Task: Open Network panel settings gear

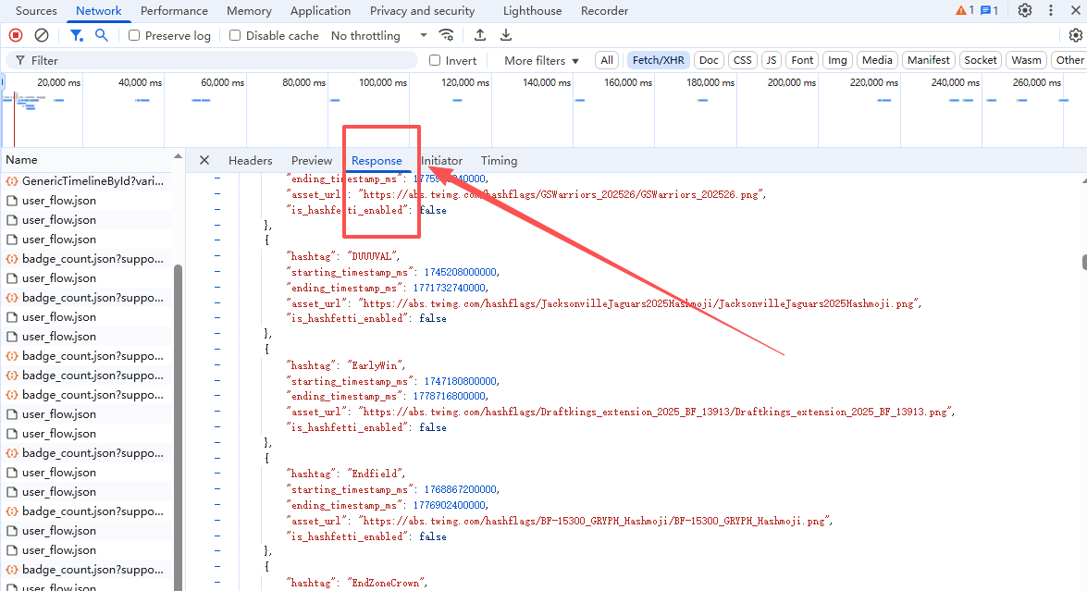Action: [1075, 35]
